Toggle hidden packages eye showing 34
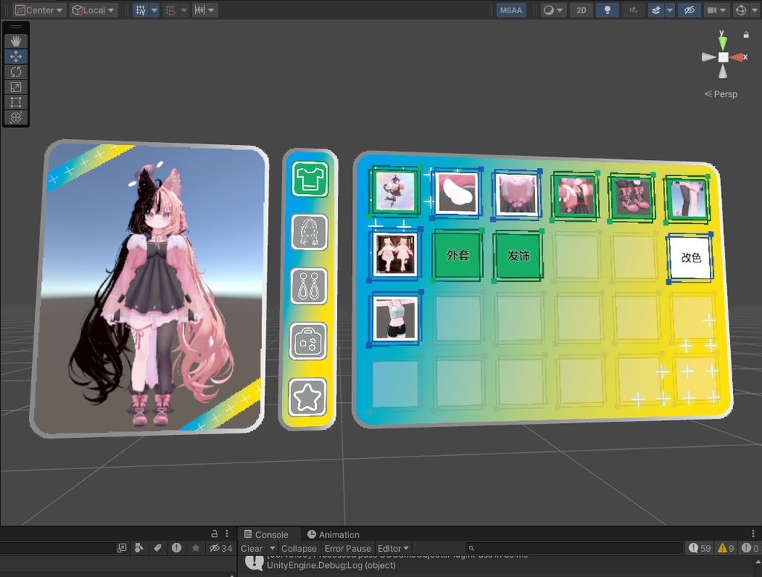762x577 pixels. [220, 548]
